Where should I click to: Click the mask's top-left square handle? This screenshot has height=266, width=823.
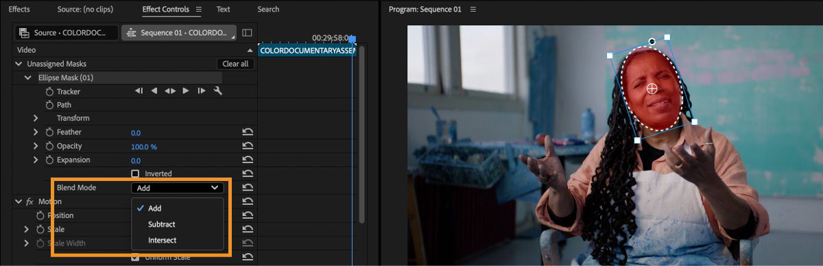(609, 55)
